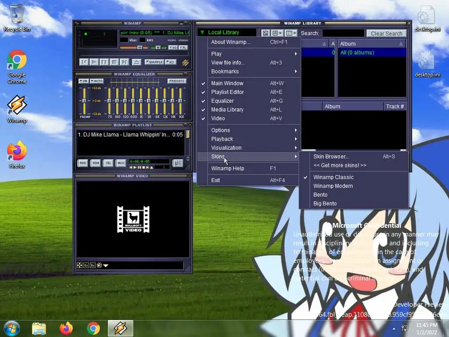Select Exit menu entry
This screenshot has width=449, height=337.
click(x=249, y=180)
